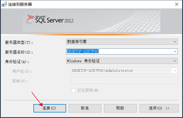Viewport: 183px width, 118px height.
Task: Click the server icon in title bar
Action: [x=4, y=4]
